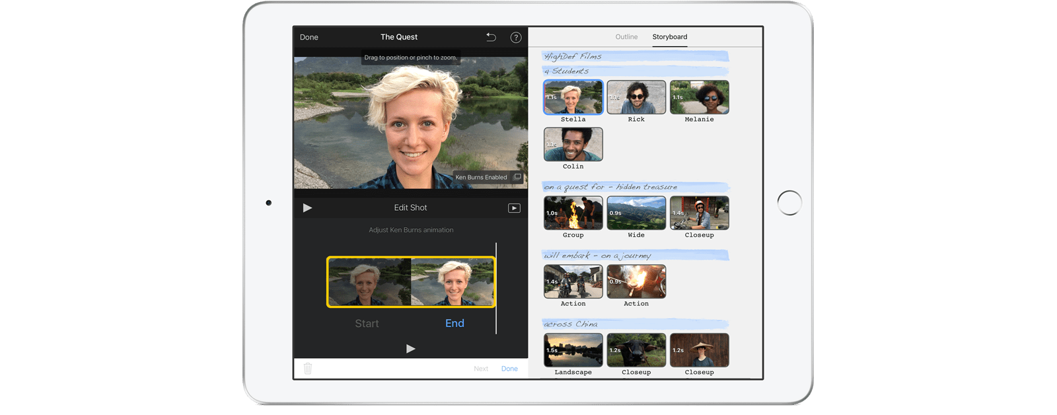Edit the 'on a quest for hidden treasure' text
Screen dimensions: 1057x415
(x=636, y=187)
